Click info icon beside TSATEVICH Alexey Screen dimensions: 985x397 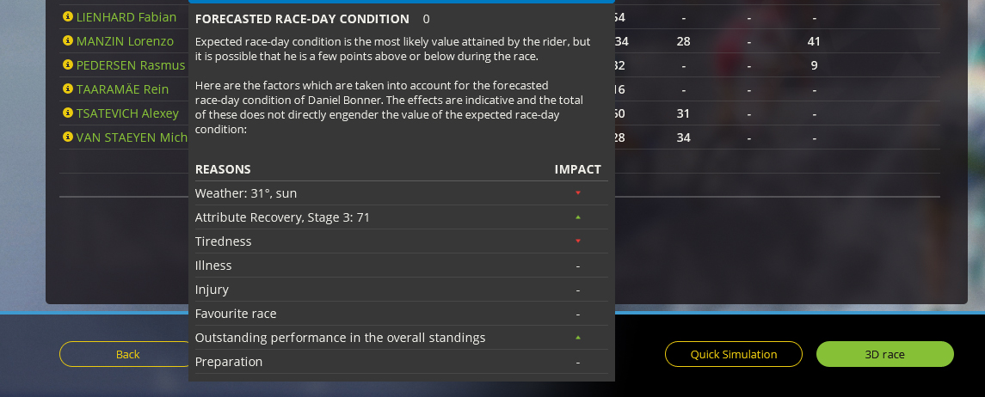click(x=68, y=113)
